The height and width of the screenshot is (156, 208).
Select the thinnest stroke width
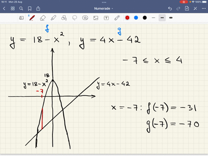pyautogui.click(x=153, y=18)
